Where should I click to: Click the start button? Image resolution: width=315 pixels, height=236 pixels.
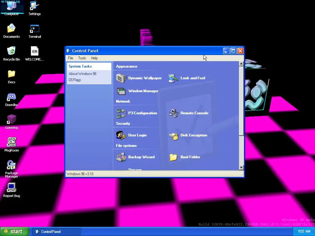click(15, 231)
